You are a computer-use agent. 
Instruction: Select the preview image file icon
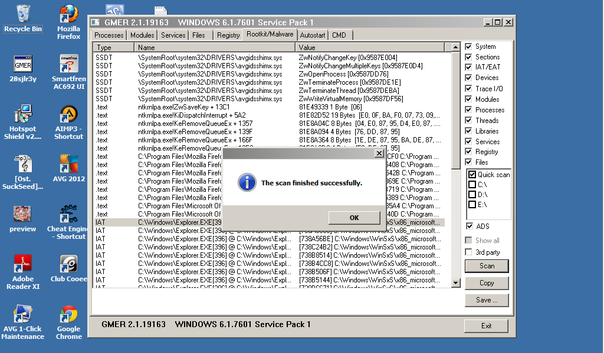click(x=23, y=218)
